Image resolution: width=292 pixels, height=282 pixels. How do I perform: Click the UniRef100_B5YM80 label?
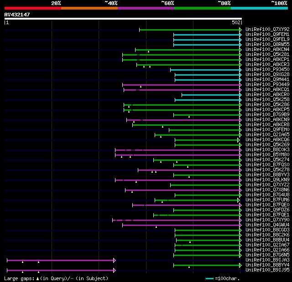pyautogui.click(x=267, y=155)
